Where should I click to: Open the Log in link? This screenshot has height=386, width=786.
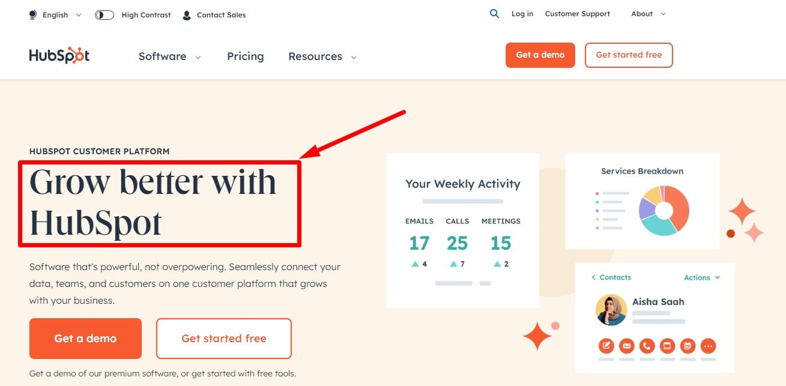522,14
